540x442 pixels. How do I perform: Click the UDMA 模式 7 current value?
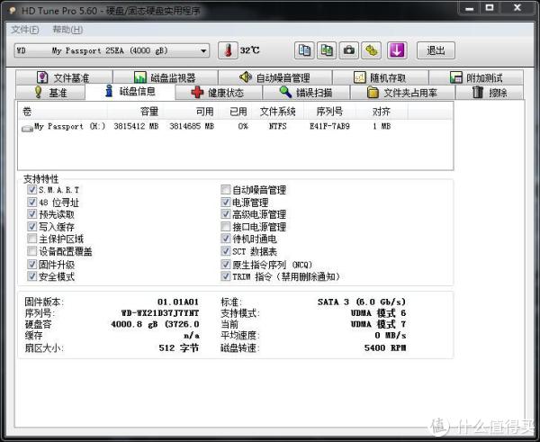pyautogui.click(x=378, y=324)
